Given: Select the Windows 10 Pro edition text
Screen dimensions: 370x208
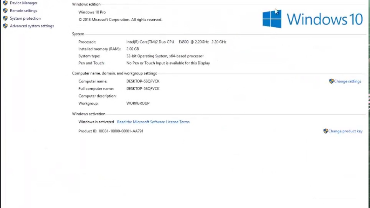Looking at the screenshot, I should click(x=92, y=12).
